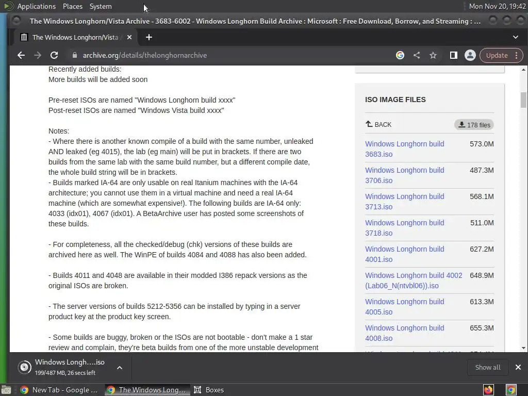Open the System menu

click(x=101, y=6)
